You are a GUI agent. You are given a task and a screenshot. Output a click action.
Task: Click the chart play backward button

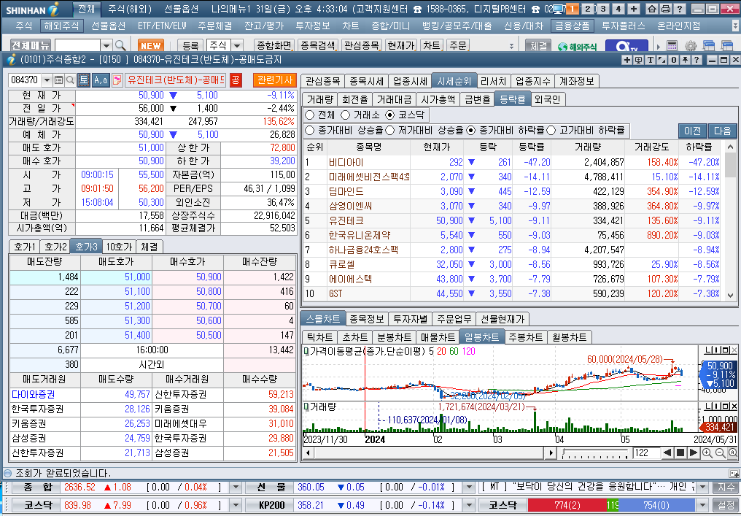pos(667,453)
